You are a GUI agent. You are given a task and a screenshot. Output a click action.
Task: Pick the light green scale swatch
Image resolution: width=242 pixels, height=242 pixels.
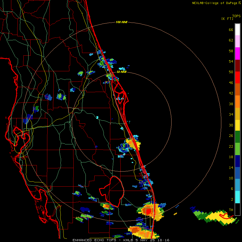tap(237, 149)
